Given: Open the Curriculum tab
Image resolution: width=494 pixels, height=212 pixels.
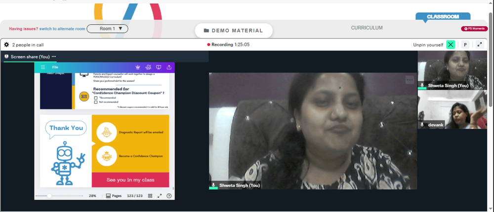Looking at the screenshot, I should 367,28.
